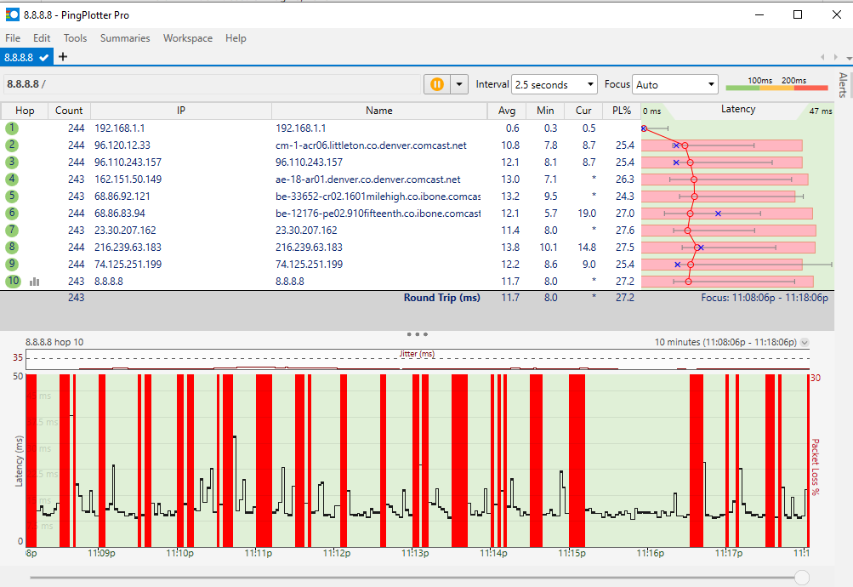Viewport: 853px width, 587px height.
Task: Click the hop 2 green circle icon
Action: click(x=12, y=145)
